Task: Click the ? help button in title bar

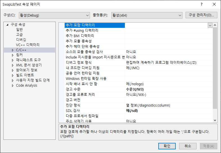Action: [x=202, y=4]
